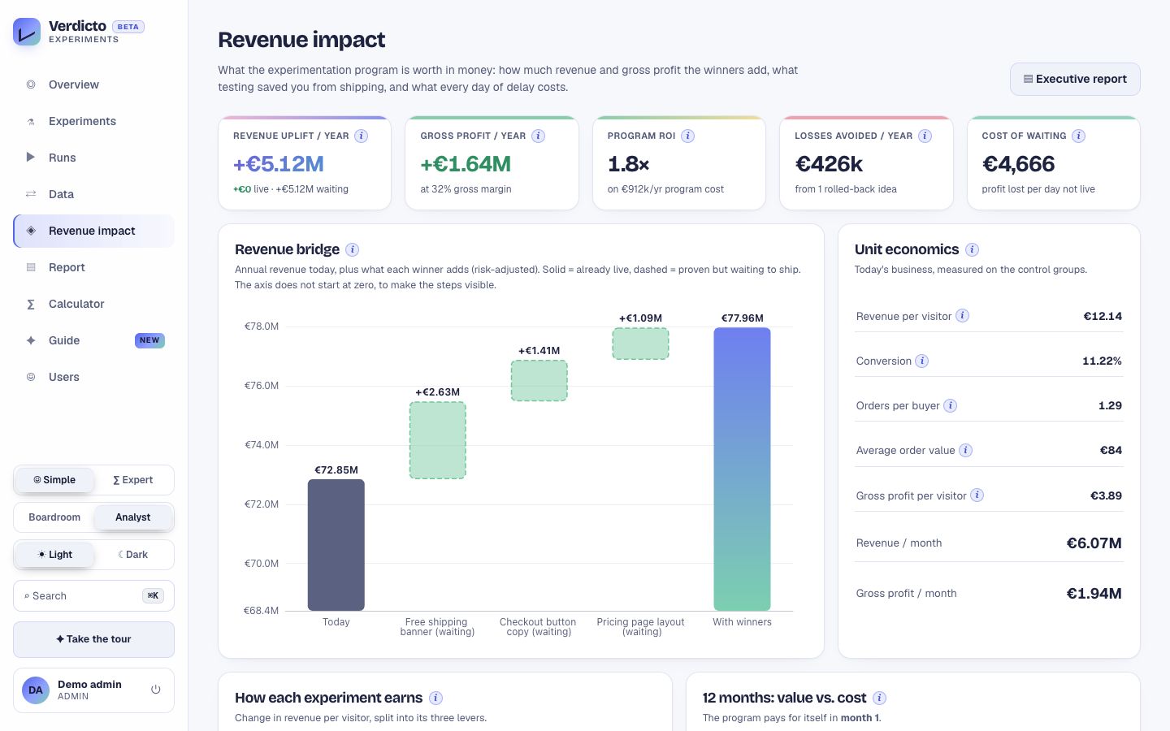Click the Report sidebar icon
Viewport: 1170px width, 731px height.
(x=31, y=267)
